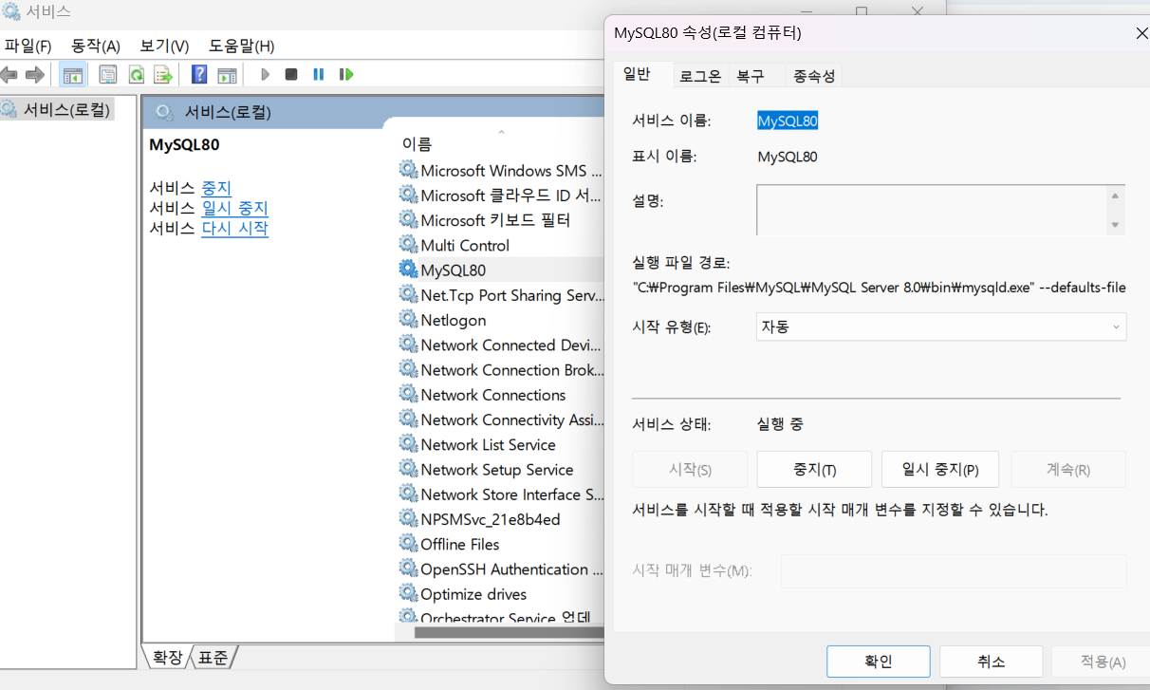The image size is (1150, 690).
Task: Select Network Connectivity Assi... row
Action: click(501, 420)
